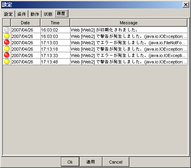The height and width of the screenshot is (168, 191).
Task: Select the 履歴 tab
Action: (61, 14)
